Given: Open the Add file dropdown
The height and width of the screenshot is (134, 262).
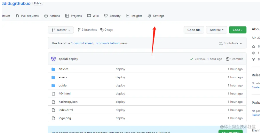Looking at the screenshot, I should [216, 30].
